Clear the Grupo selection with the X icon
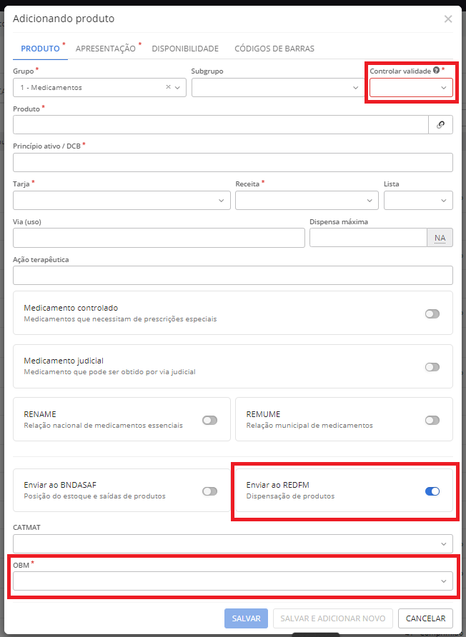 point(169,87)
